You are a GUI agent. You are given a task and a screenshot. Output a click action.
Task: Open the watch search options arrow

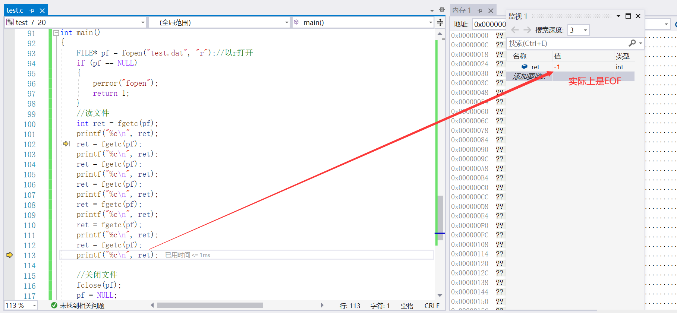click(x=640, y=44)
